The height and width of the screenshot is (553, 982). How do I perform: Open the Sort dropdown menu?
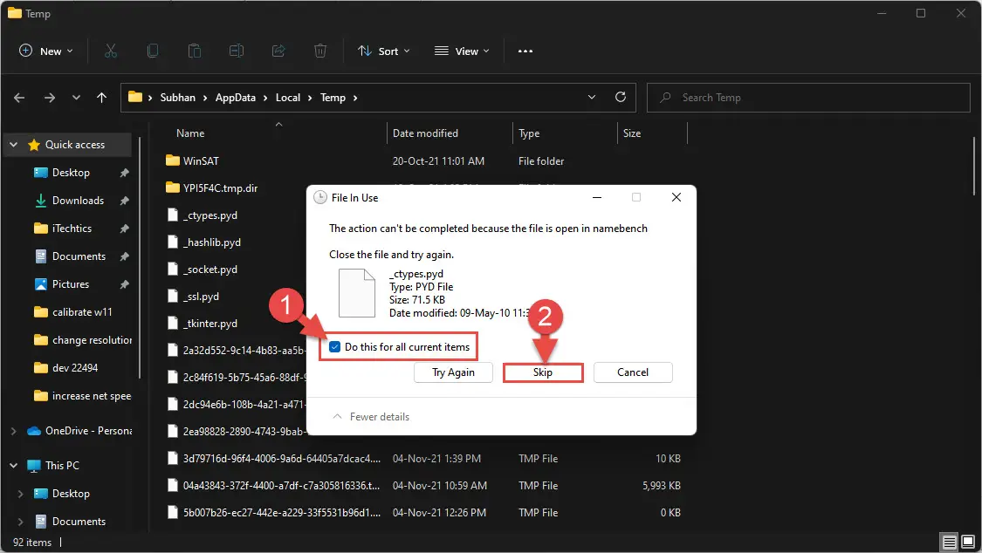384,51
